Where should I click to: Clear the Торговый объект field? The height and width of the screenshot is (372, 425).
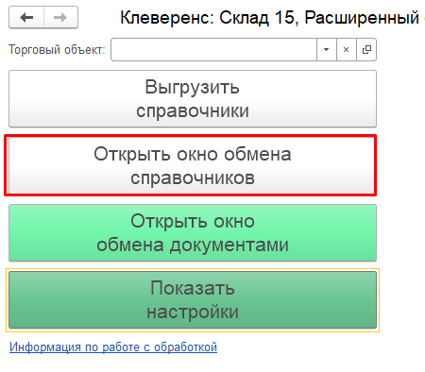tap(347, 50)
